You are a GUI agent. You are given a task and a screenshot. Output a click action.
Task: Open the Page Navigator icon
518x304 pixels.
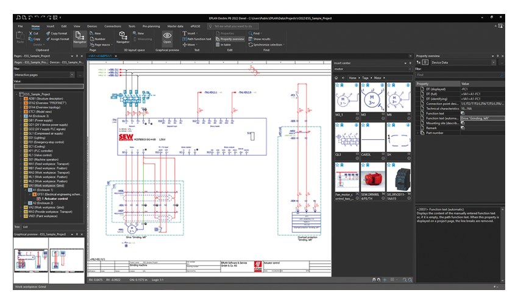[x=79, y=35]
